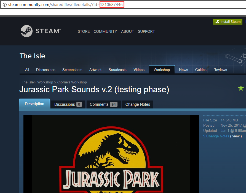Open the Discussions 0 item tab
246x193 pixels.
click(x=68, y=104)
